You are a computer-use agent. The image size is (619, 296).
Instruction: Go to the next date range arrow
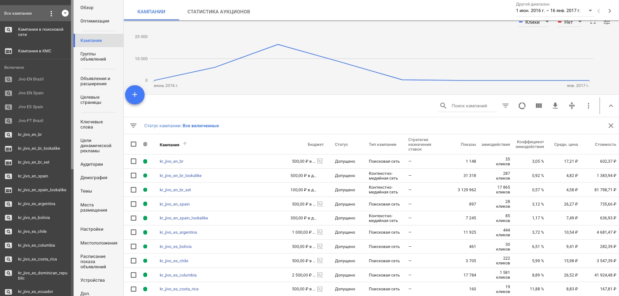pos(609,11)
